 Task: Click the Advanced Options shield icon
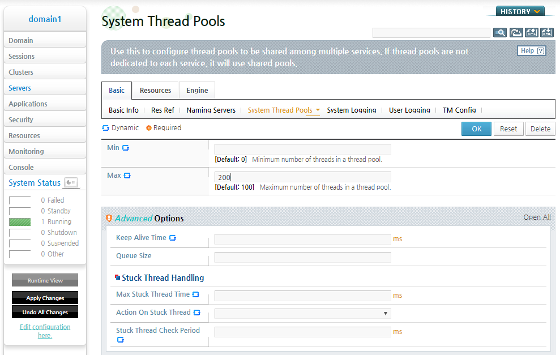point(109,218)
